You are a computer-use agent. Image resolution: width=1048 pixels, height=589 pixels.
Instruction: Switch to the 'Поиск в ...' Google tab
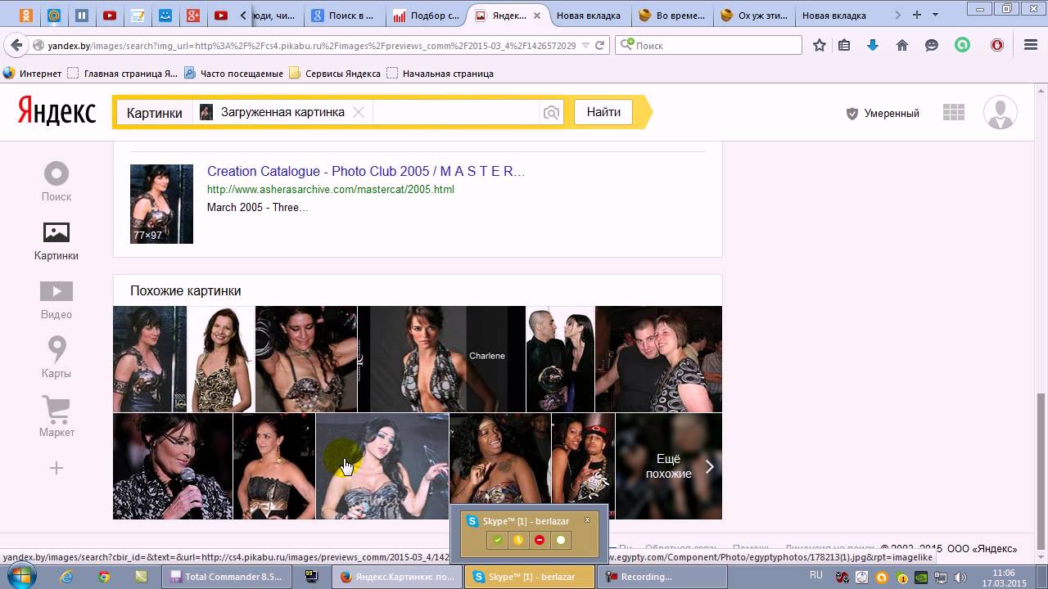coord(343,16)
